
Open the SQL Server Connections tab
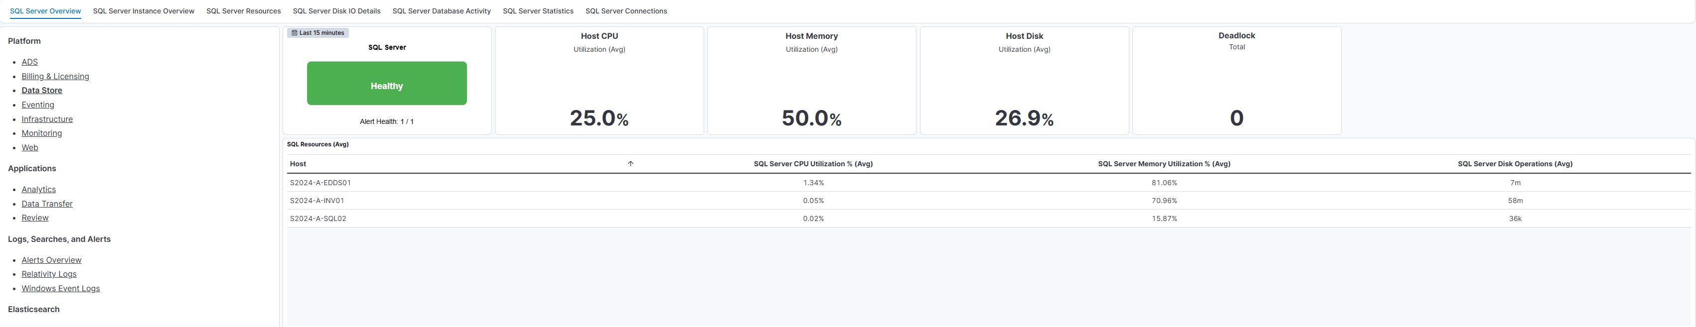pos(626,10)
